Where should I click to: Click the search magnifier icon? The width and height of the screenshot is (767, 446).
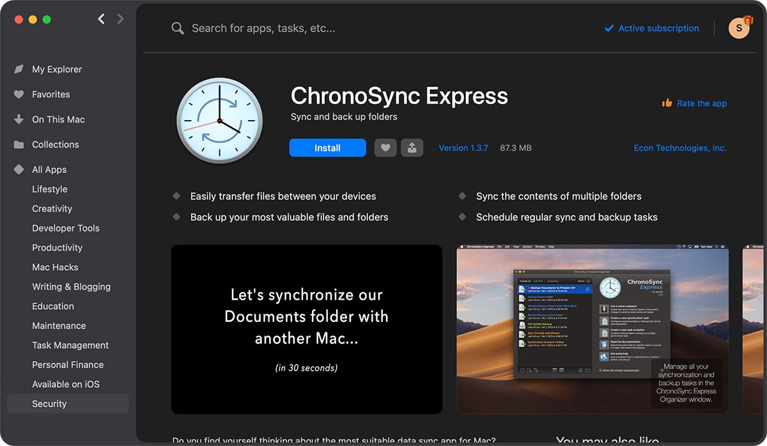178,28
